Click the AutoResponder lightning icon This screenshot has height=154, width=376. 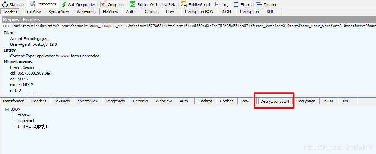tap(64, 5)
